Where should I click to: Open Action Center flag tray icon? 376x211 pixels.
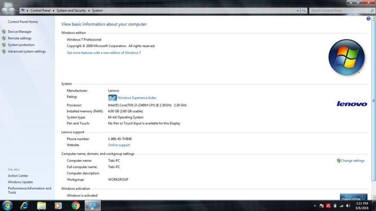[x=322, y=206]
